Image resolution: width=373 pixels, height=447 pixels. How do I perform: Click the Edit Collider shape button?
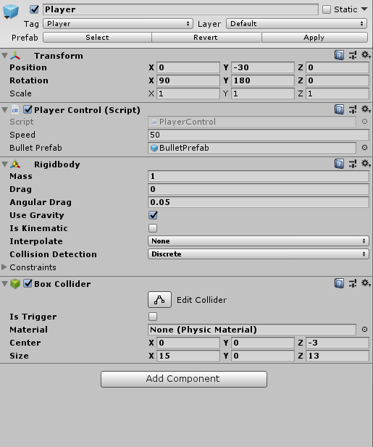click(x=159, y=300)
